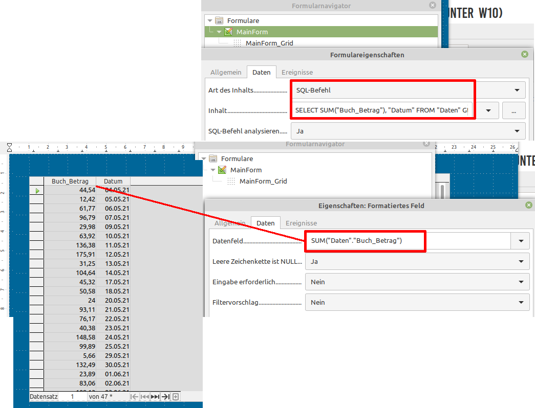Select MainForm_Grid in the lower Formularnavigator

265,181
